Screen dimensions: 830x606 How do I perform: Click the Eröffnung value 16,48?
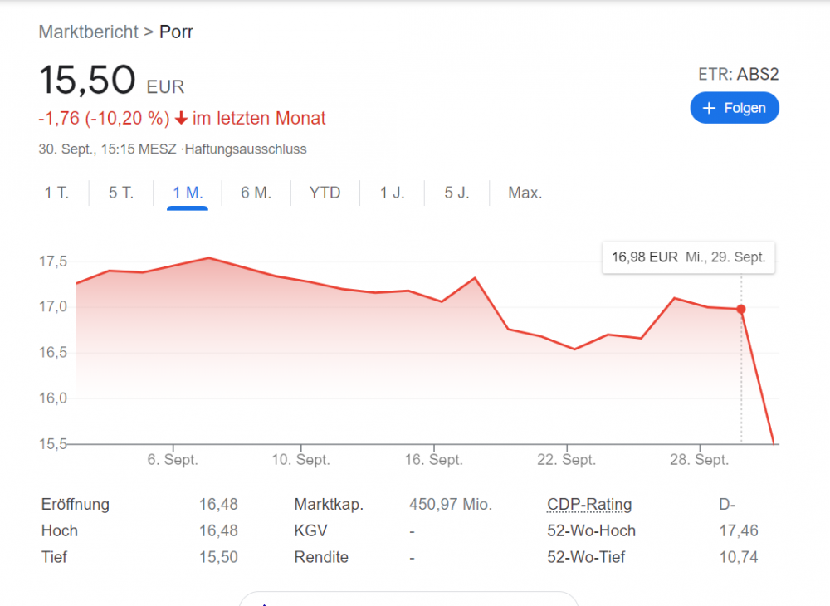click(x=218, y=505)
